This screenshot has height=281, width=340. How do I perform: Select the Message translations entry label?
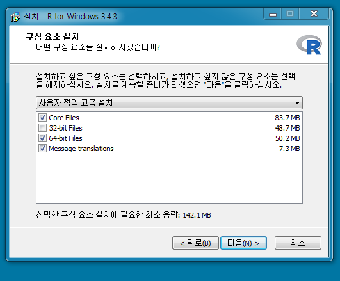(x=81, y=149)
